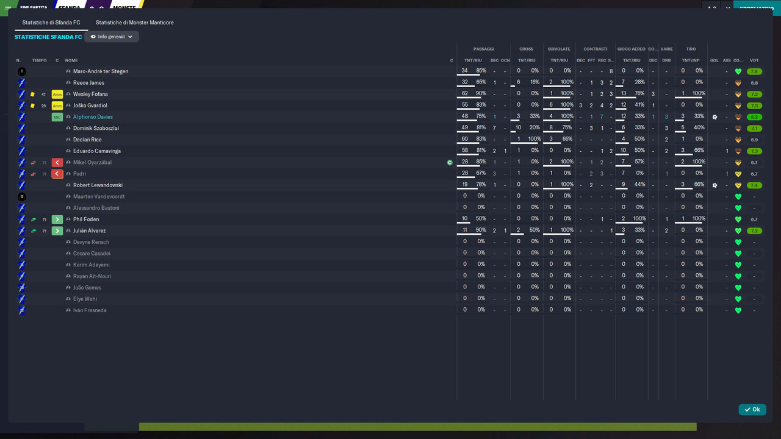Confirm with the Ok button
This screenshot has width=781, height=439.
(752, 410)
